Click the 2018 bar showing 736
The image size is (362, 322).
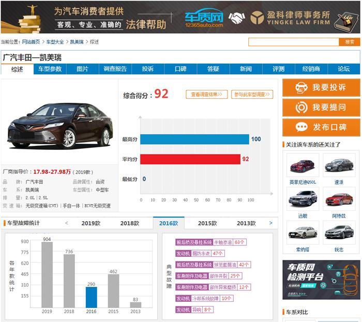69,281
